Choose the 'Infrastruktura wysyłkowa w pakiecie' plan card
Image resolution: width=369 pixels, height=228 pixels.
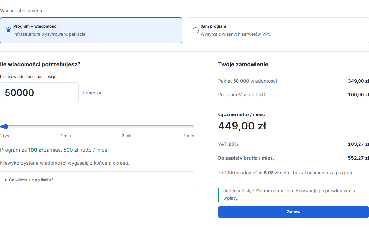click(91, 30)
